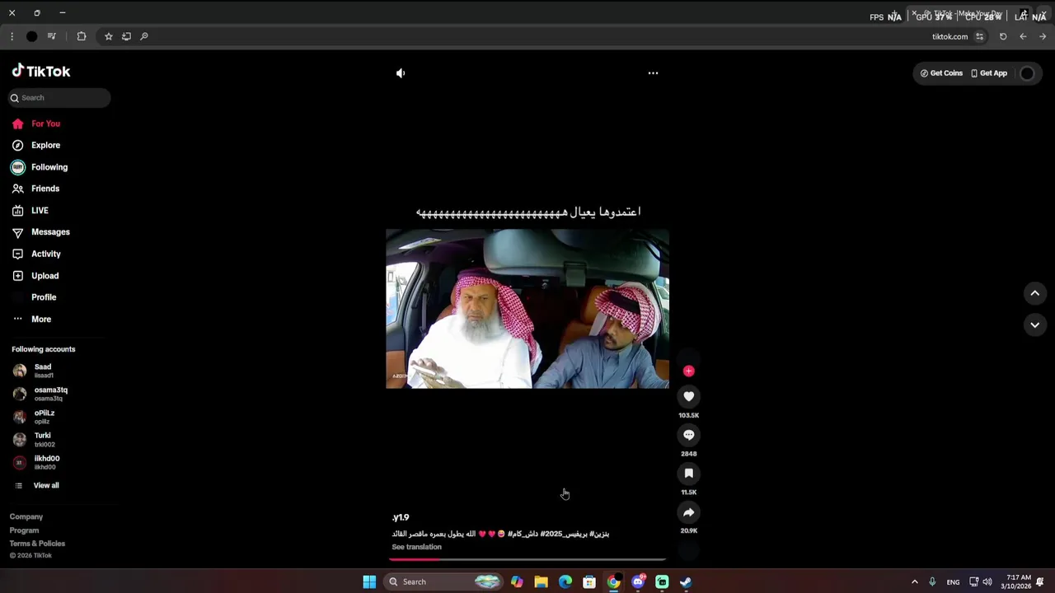The image size is (1055, 593).
Task: Mute the video with the speaker icon
Action: pos(401,73)
